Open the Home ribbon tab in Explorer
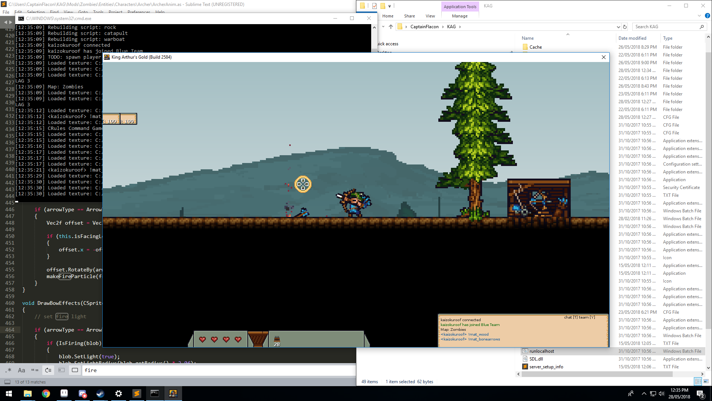The height and width of the screenshot is (401, 712). 388,16
